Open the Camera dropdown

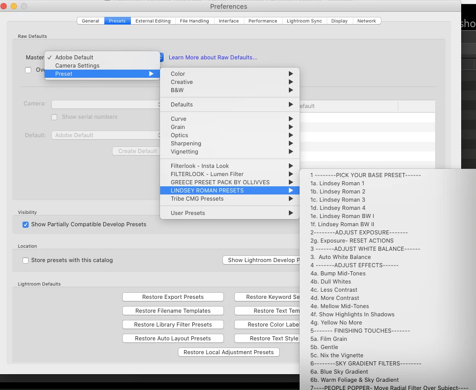(x=106, y=104)
